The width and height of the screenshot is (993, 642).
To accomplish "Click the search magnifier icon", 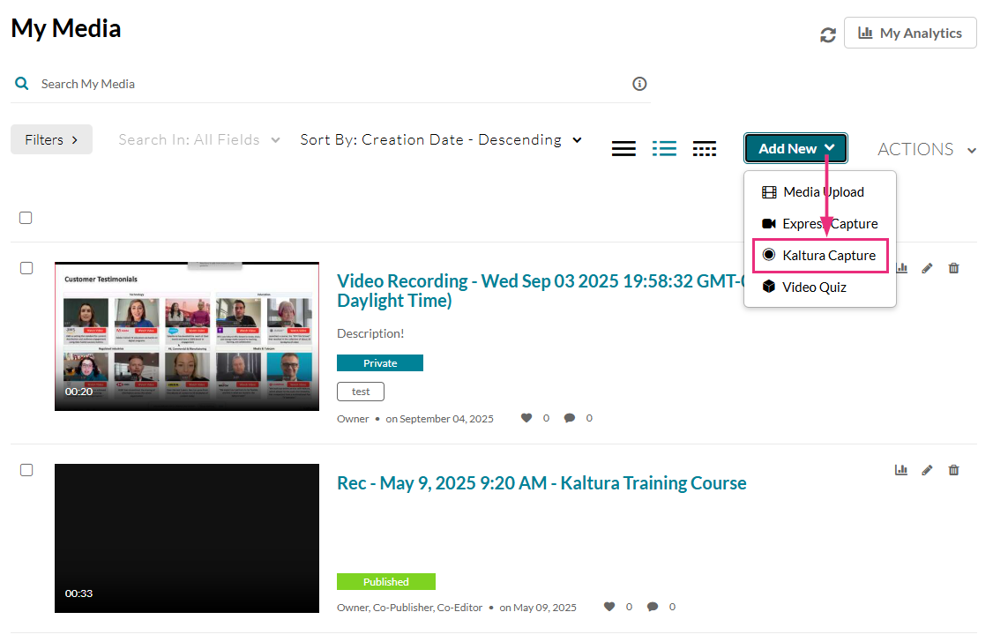I will pos(21,84).
